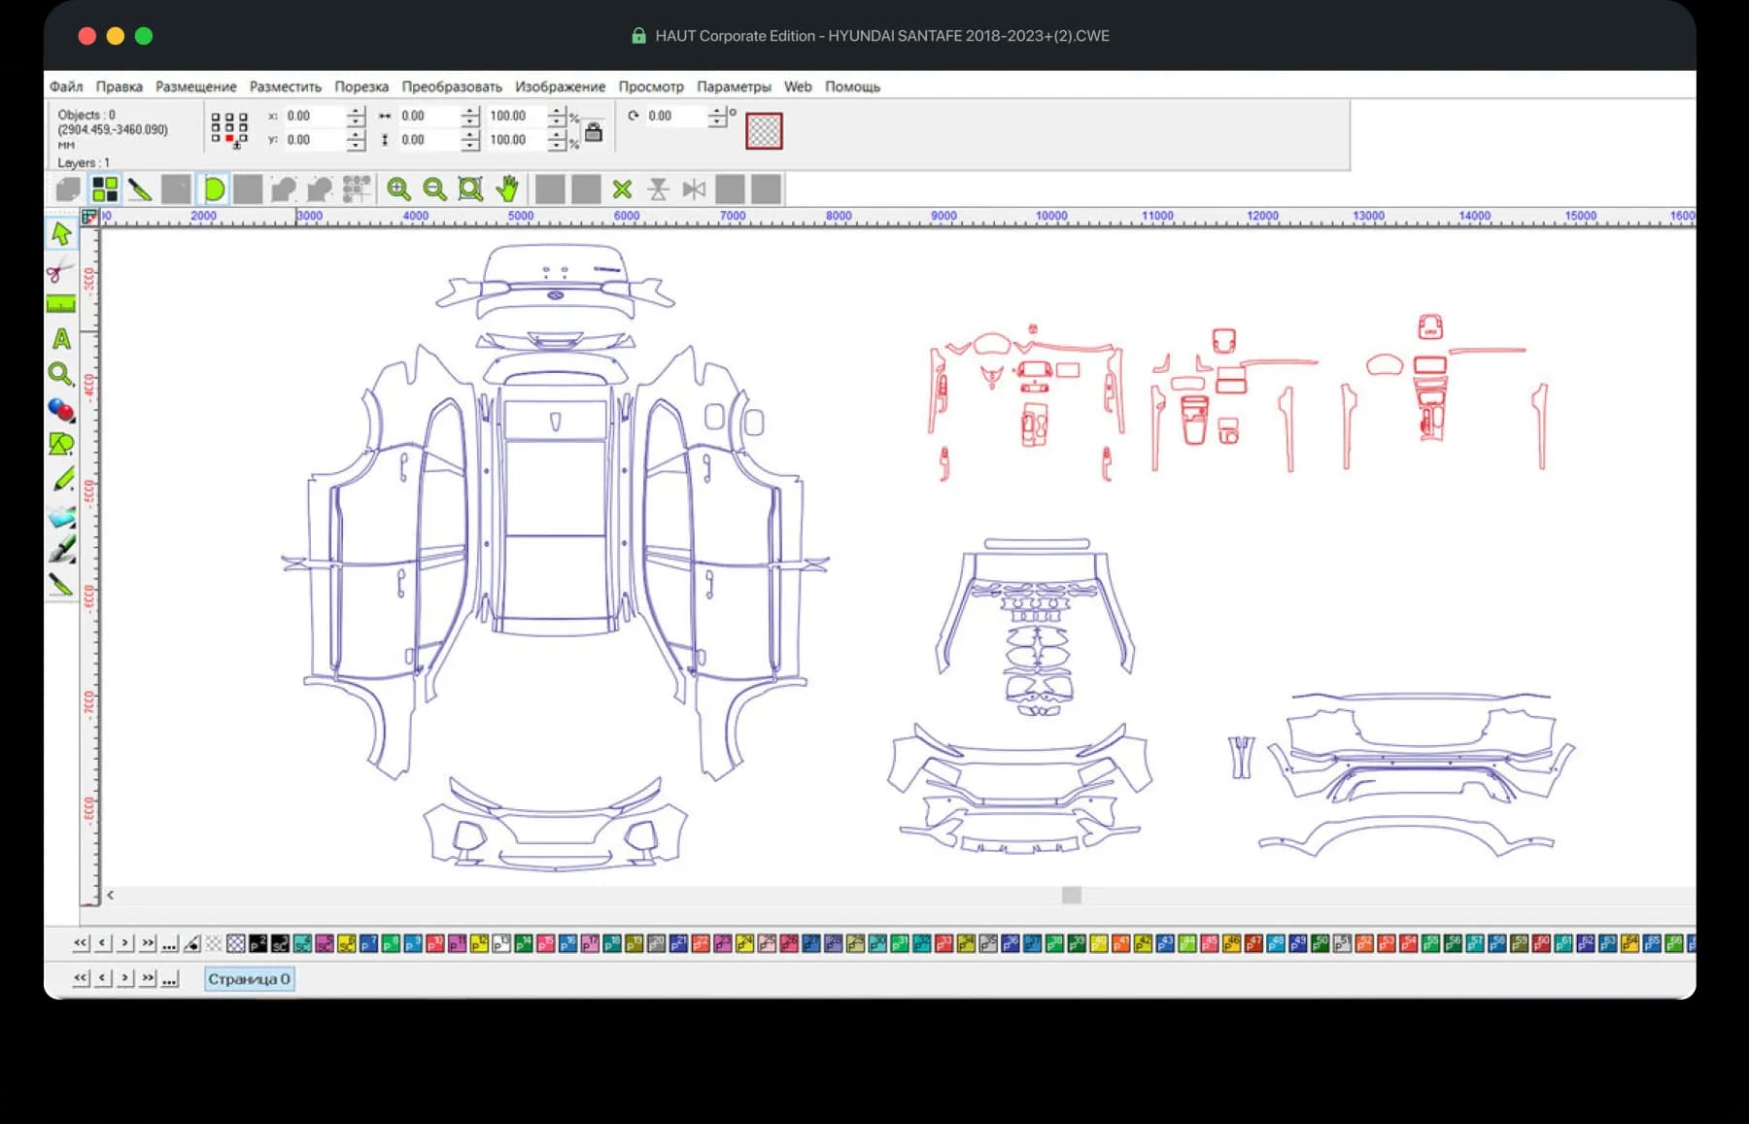This screenshot has height=1124, width=1749.
Task: Go to next color in palette bar
Action: [125, 943]
